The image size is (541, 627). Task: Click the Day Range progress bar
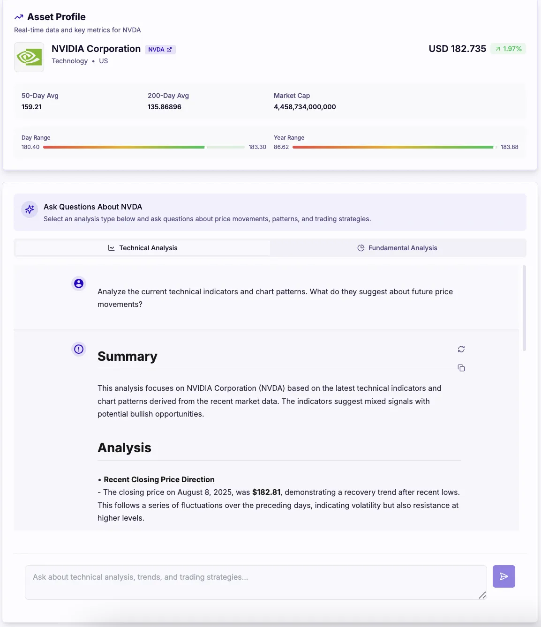click(x=144, y=147)
